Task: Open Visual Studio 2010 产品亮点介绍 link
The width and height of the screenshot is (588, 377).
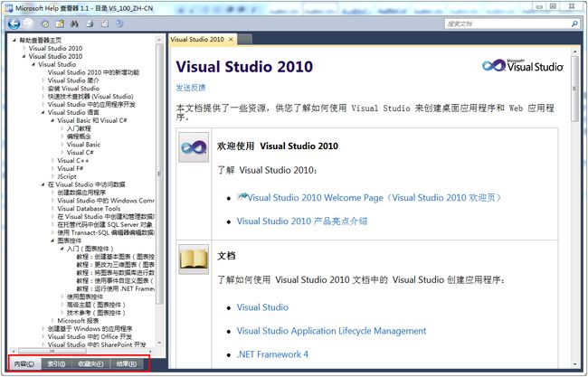Action: click(x=302, y=221)
